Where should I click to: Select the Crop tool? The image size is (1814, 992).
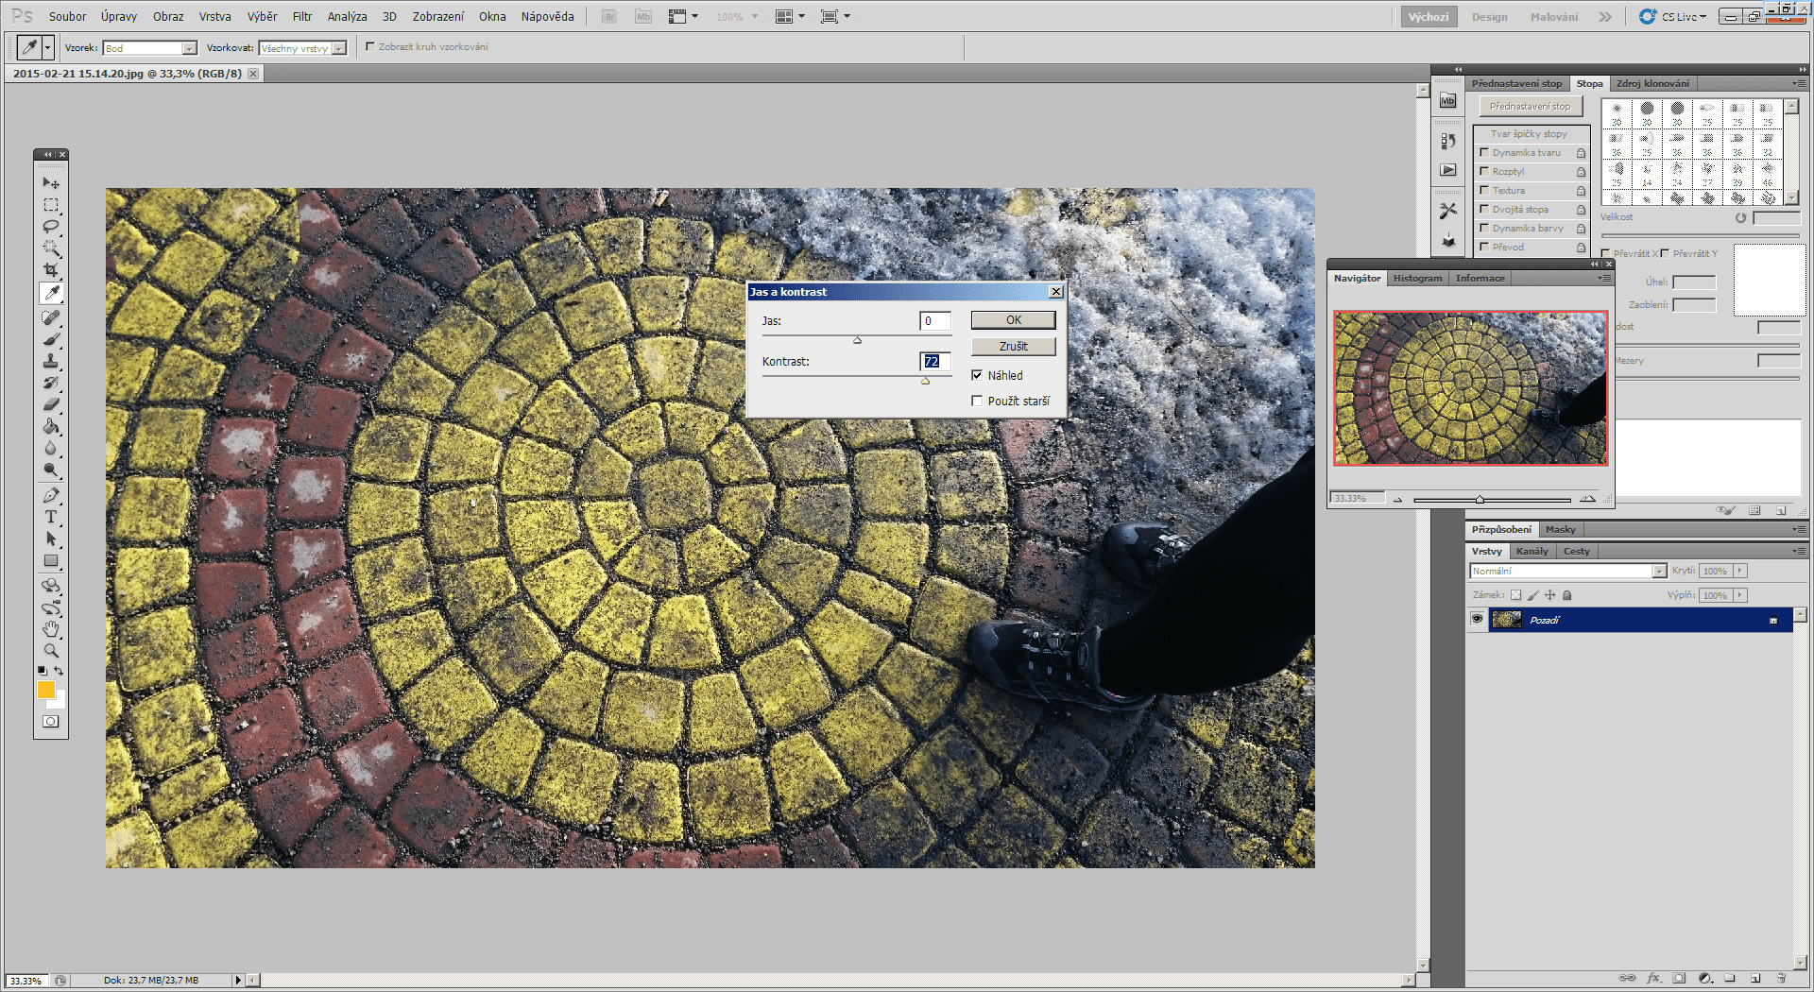(51, 270)
